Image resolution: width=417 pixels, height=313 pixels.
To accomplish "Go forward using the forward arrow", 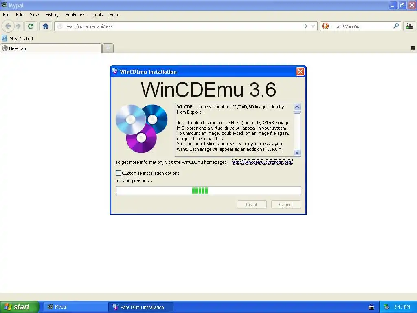I will (18, 26).
